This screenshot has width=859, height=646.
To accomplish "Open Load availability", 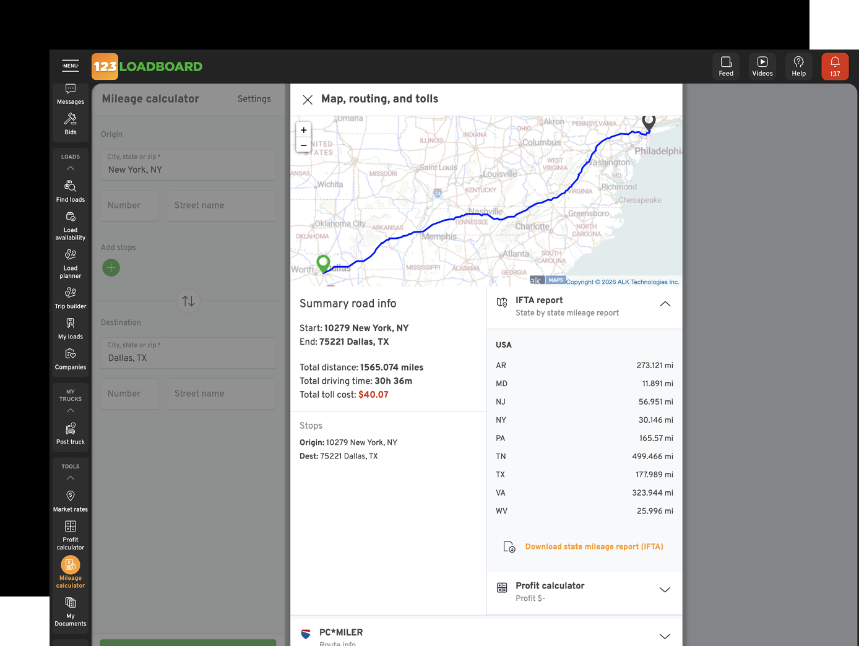I will (71, 225).
